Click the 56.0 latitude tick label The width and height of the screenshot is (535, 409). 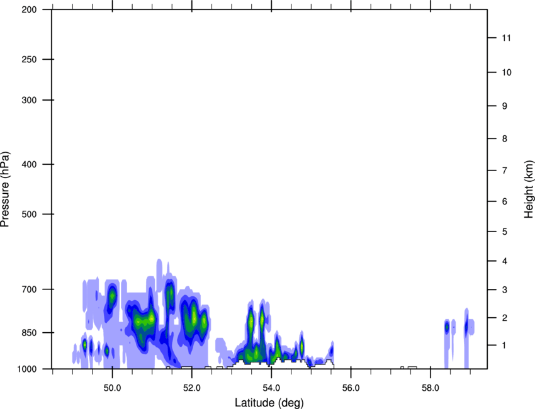[x=351, y=388]
